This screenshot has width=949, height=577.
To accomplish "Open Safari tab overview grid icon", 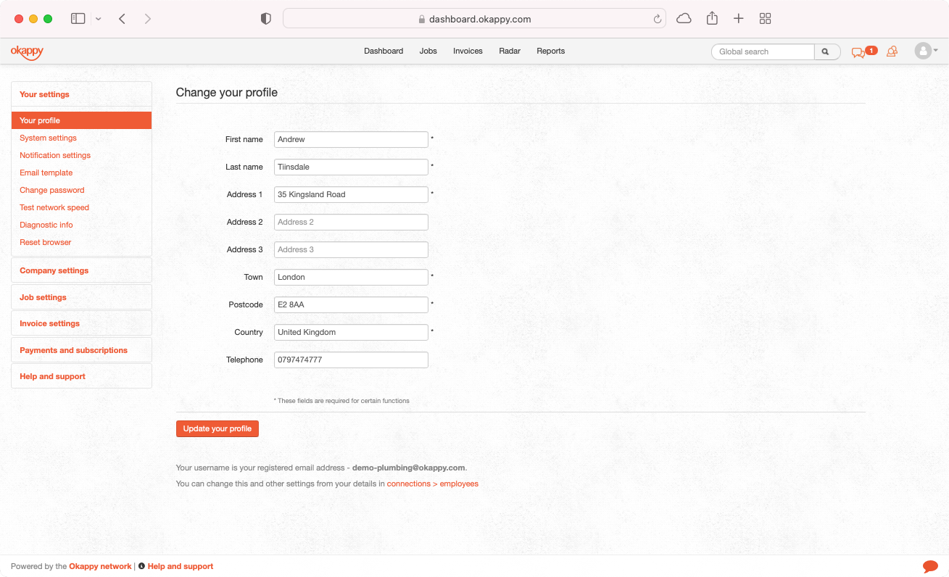I will point(765,18).
